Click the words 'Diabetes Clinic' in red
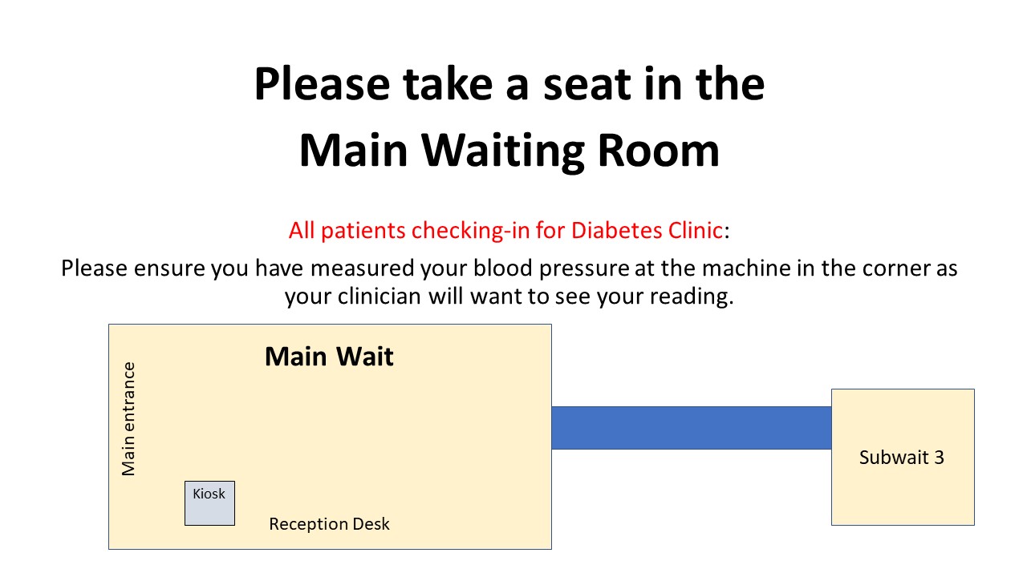 647,231
